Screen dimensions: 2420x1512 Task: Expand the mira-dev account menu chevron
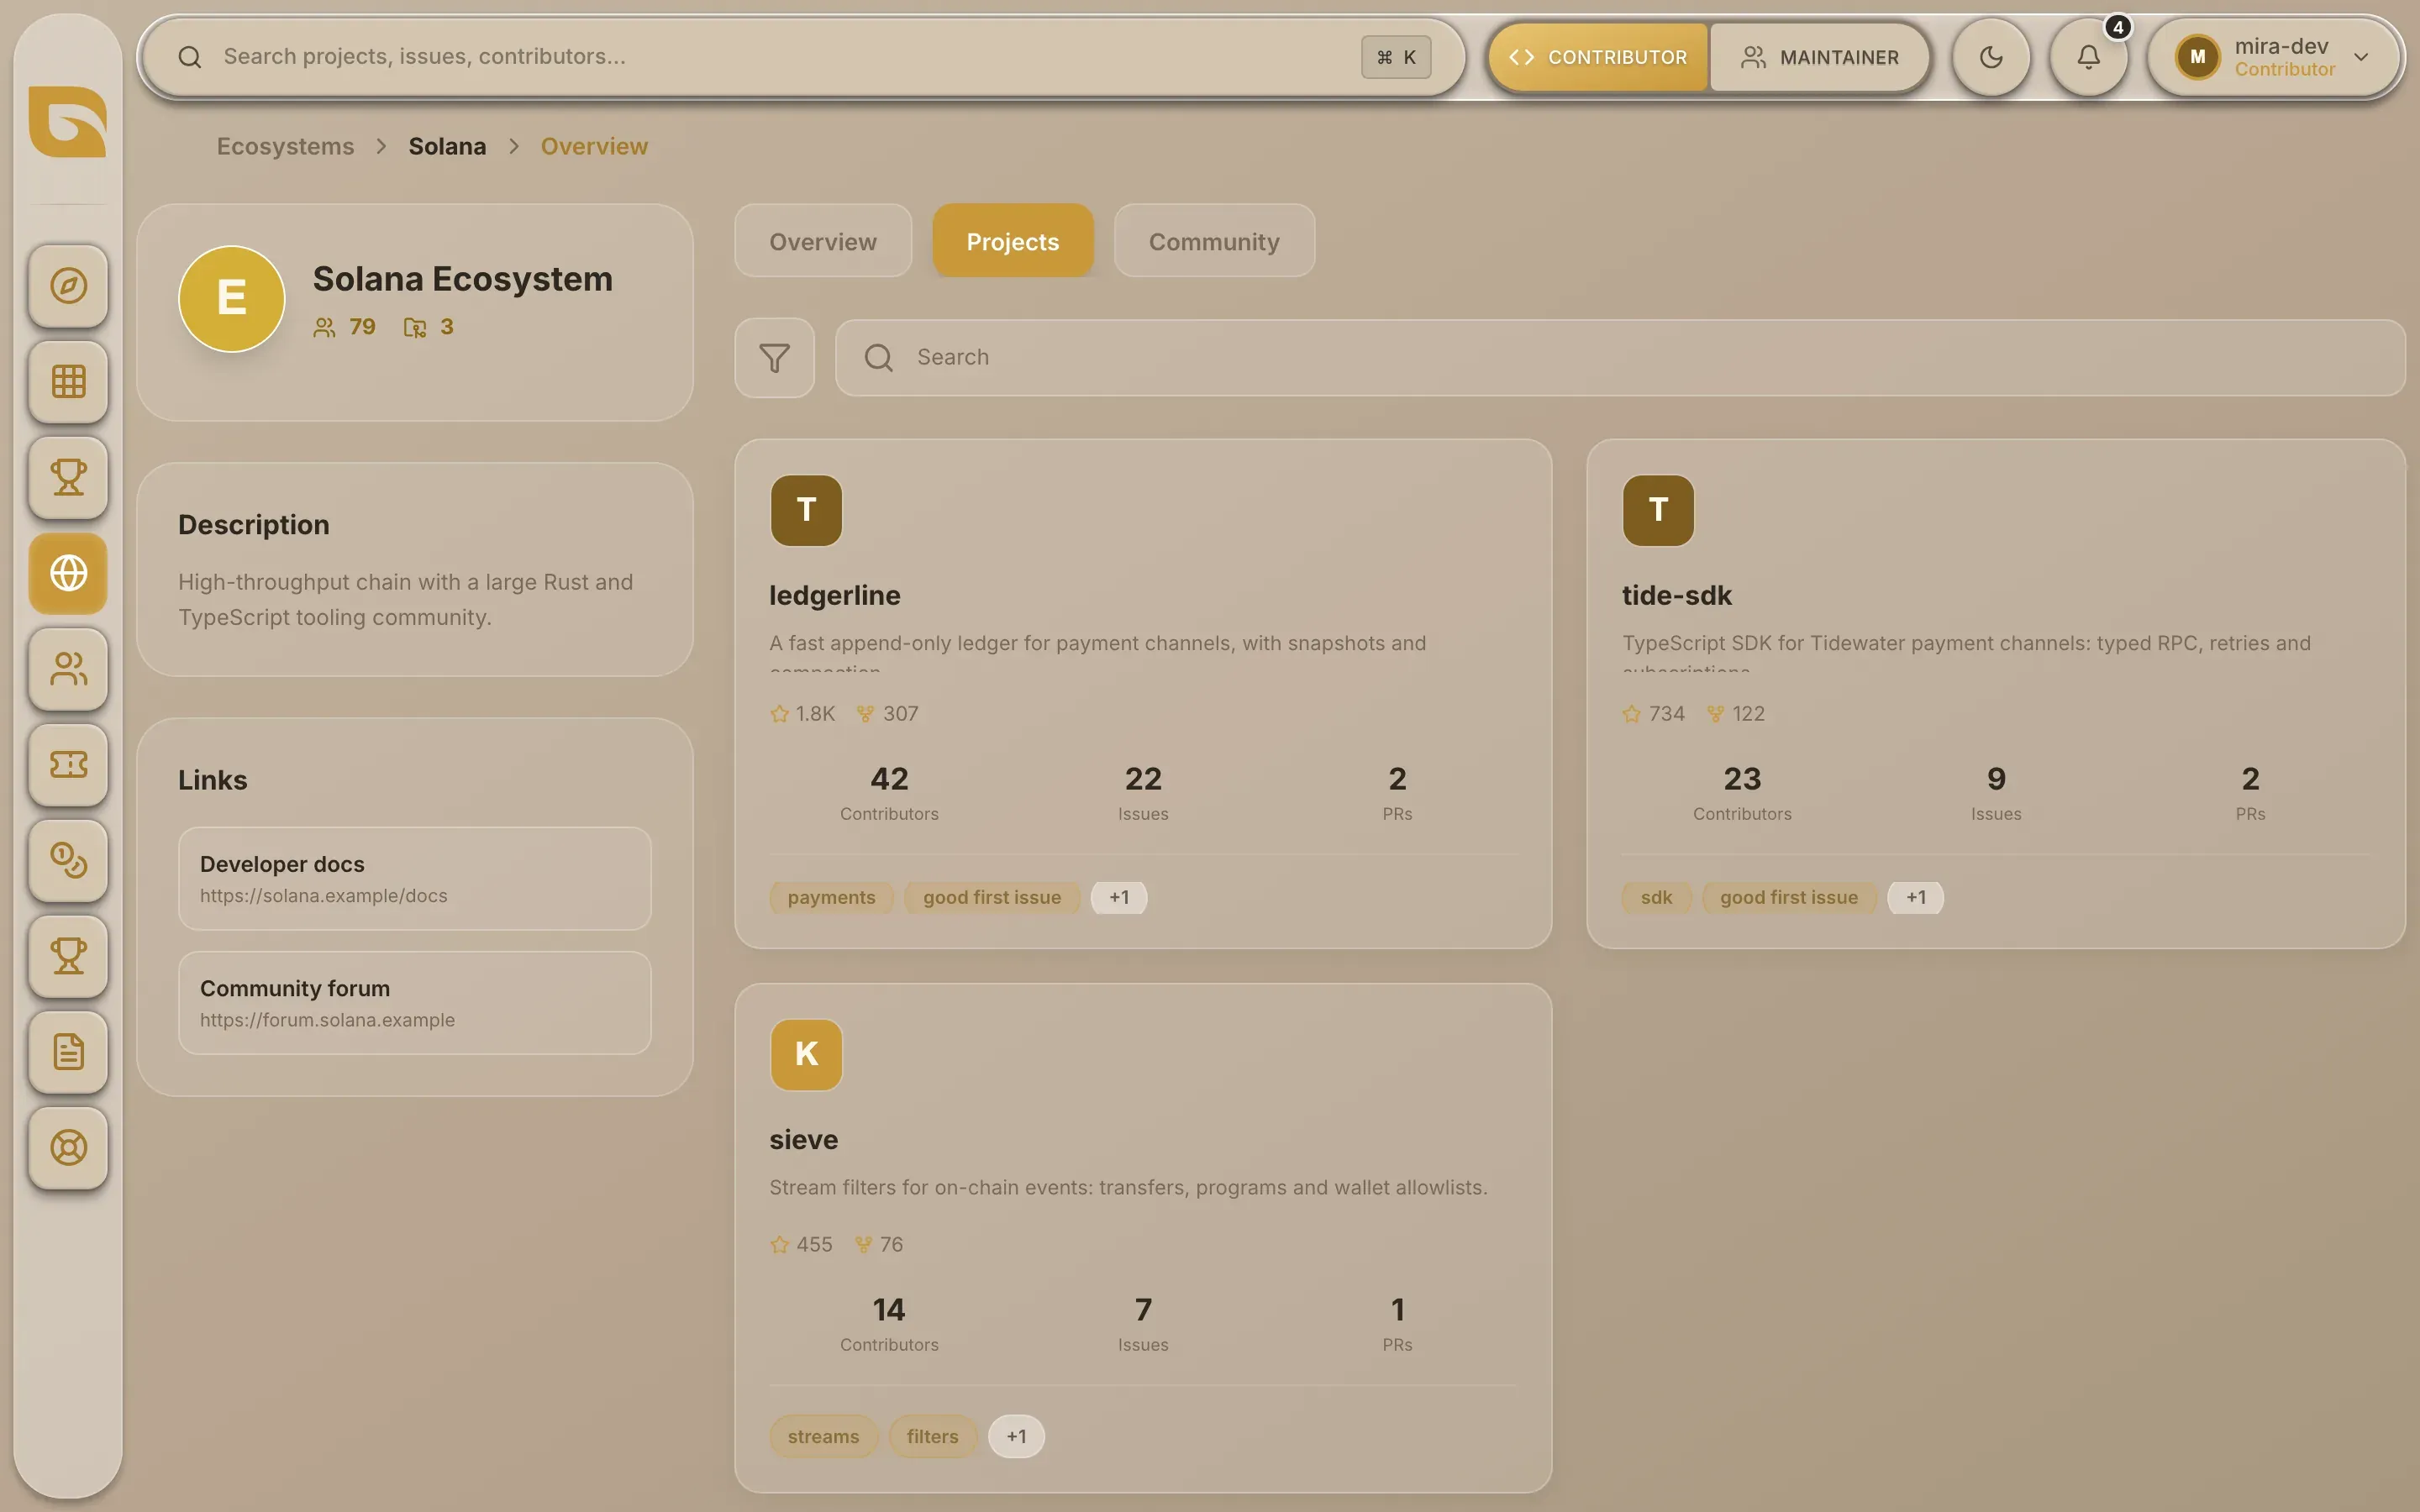2361,57
